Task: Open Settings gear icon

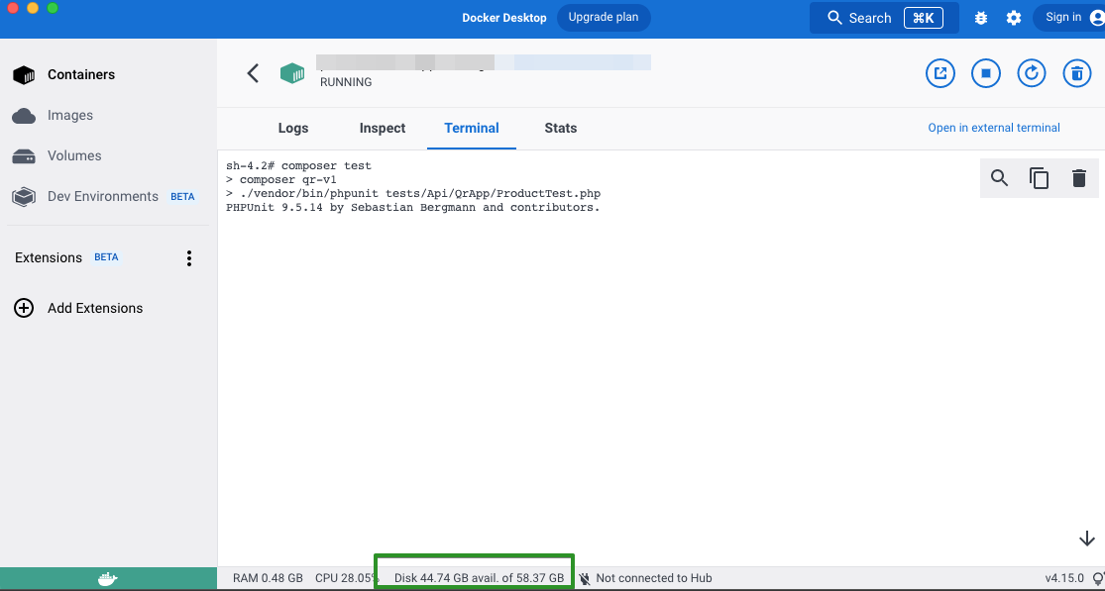Action: [1014, 18]
